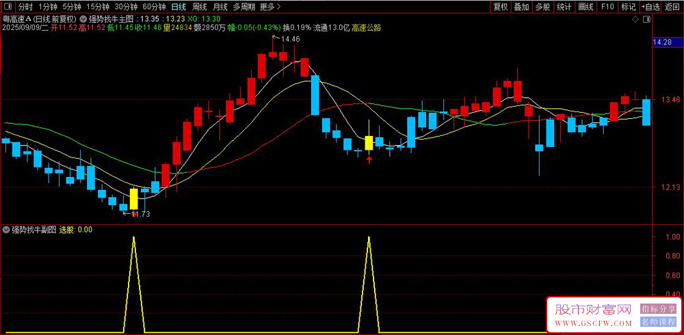Click the diamond marker icon above the chart
The width and height of the screenshot is (684, 335).
coord(635,19)
